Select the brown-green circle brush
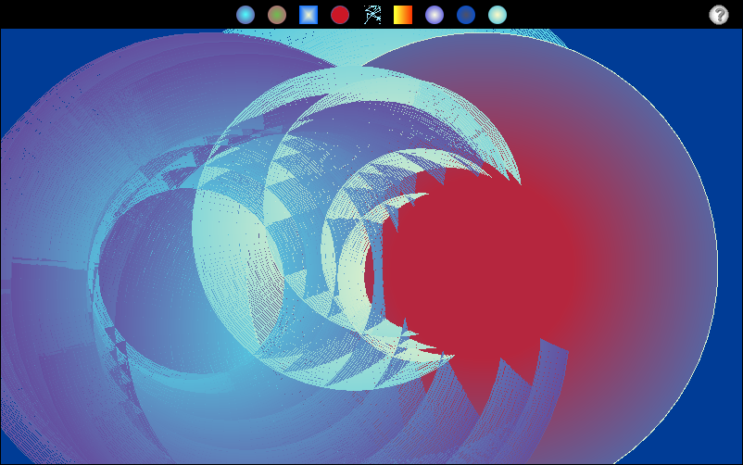 pyautogui.click(x=277, y=15)
